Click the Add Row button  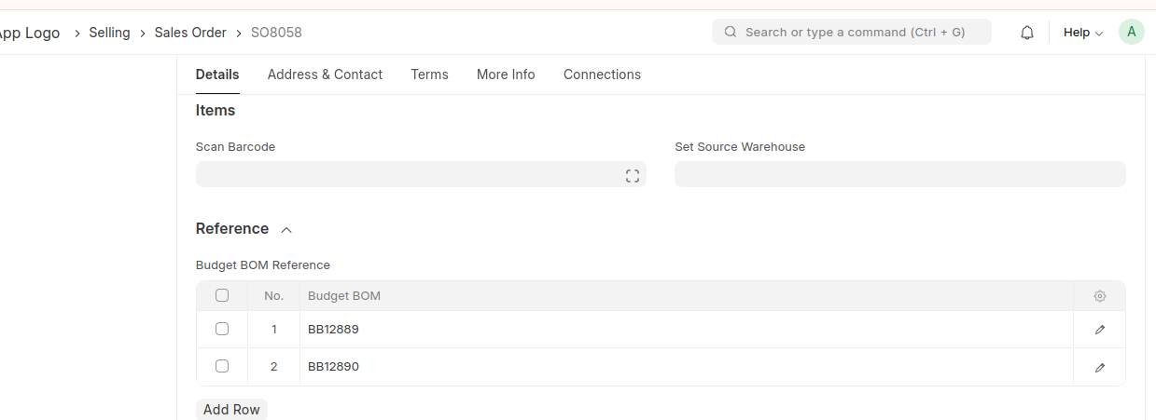[231, 410]
